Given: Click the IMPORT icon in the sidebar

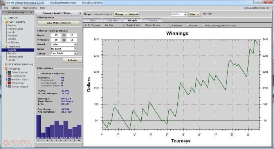Looking at the screenshot, I should (6, 18).
